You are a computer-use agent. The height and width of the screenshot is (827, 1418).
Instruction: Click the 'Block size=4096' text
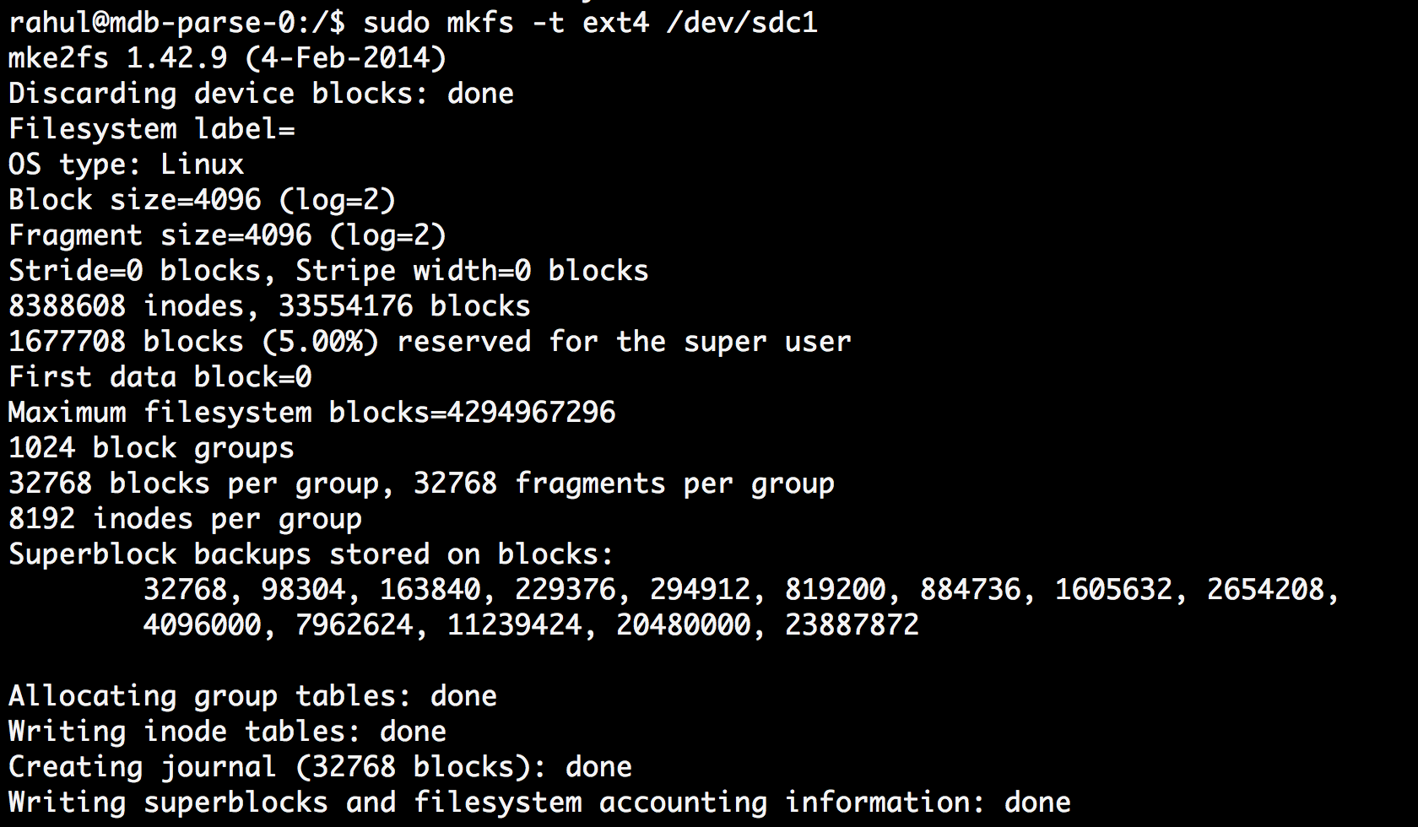(x=134, y=200)
